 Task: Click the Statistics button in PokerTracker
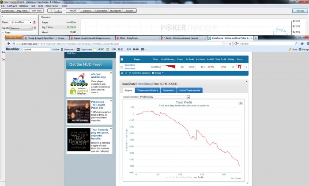click(87, 11)
